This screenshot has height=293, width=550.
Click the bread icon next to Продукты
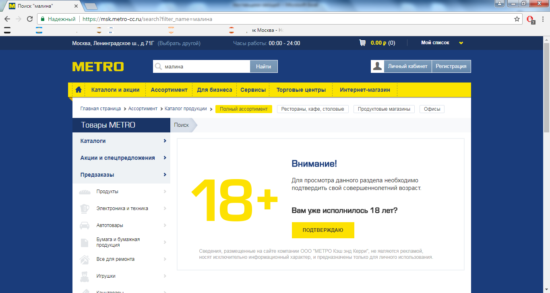(85, 192)
